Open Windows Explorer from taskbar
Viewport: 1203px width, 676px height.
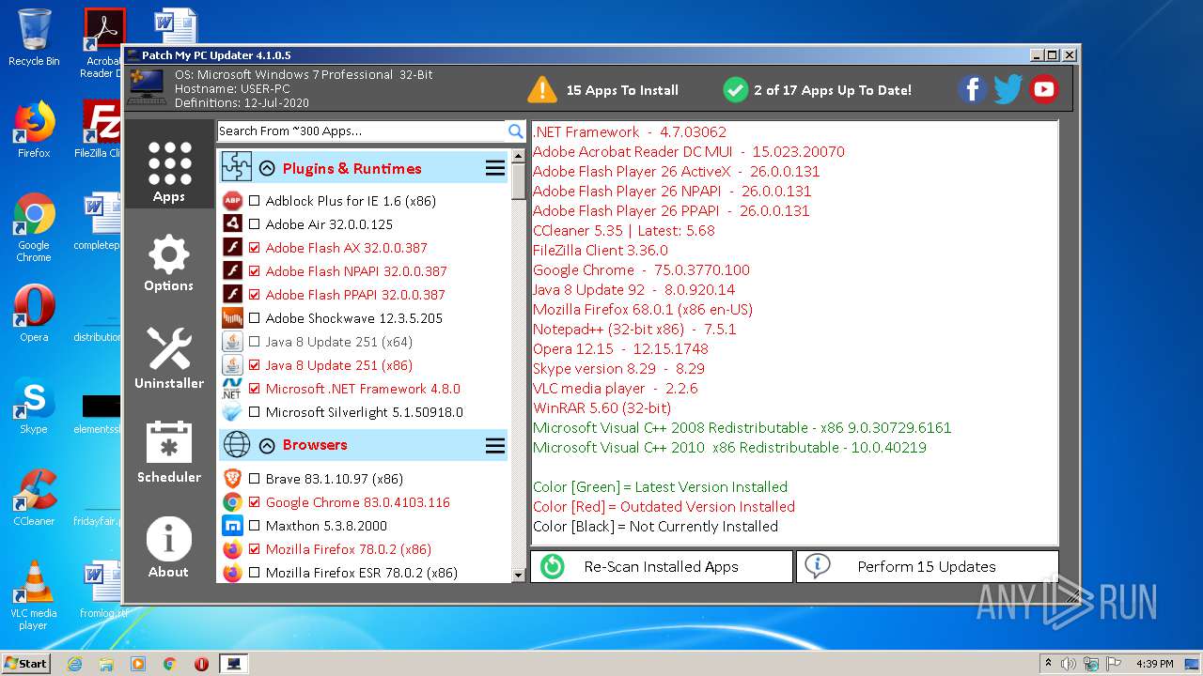click(106, 664)
